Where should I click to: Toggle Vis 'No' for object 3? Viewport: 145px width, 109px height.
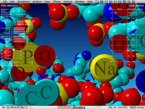tap(129, 24)
